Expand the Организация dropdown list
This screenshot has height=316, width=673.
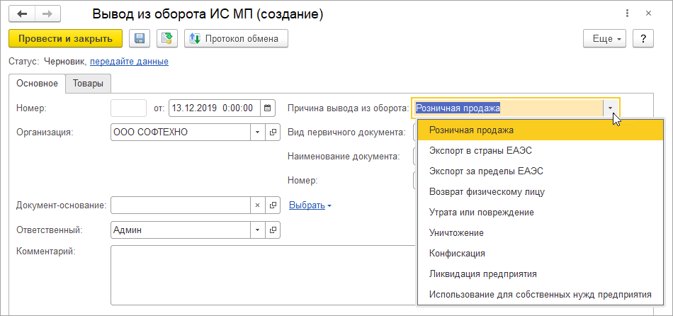click(256, 132)
